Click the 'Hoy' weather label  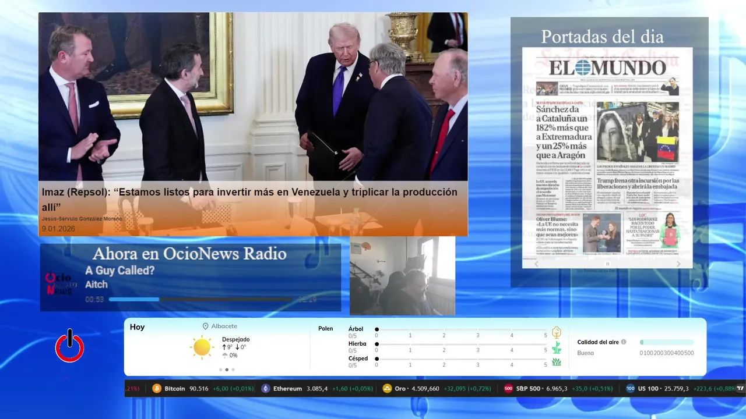(138, 327)
